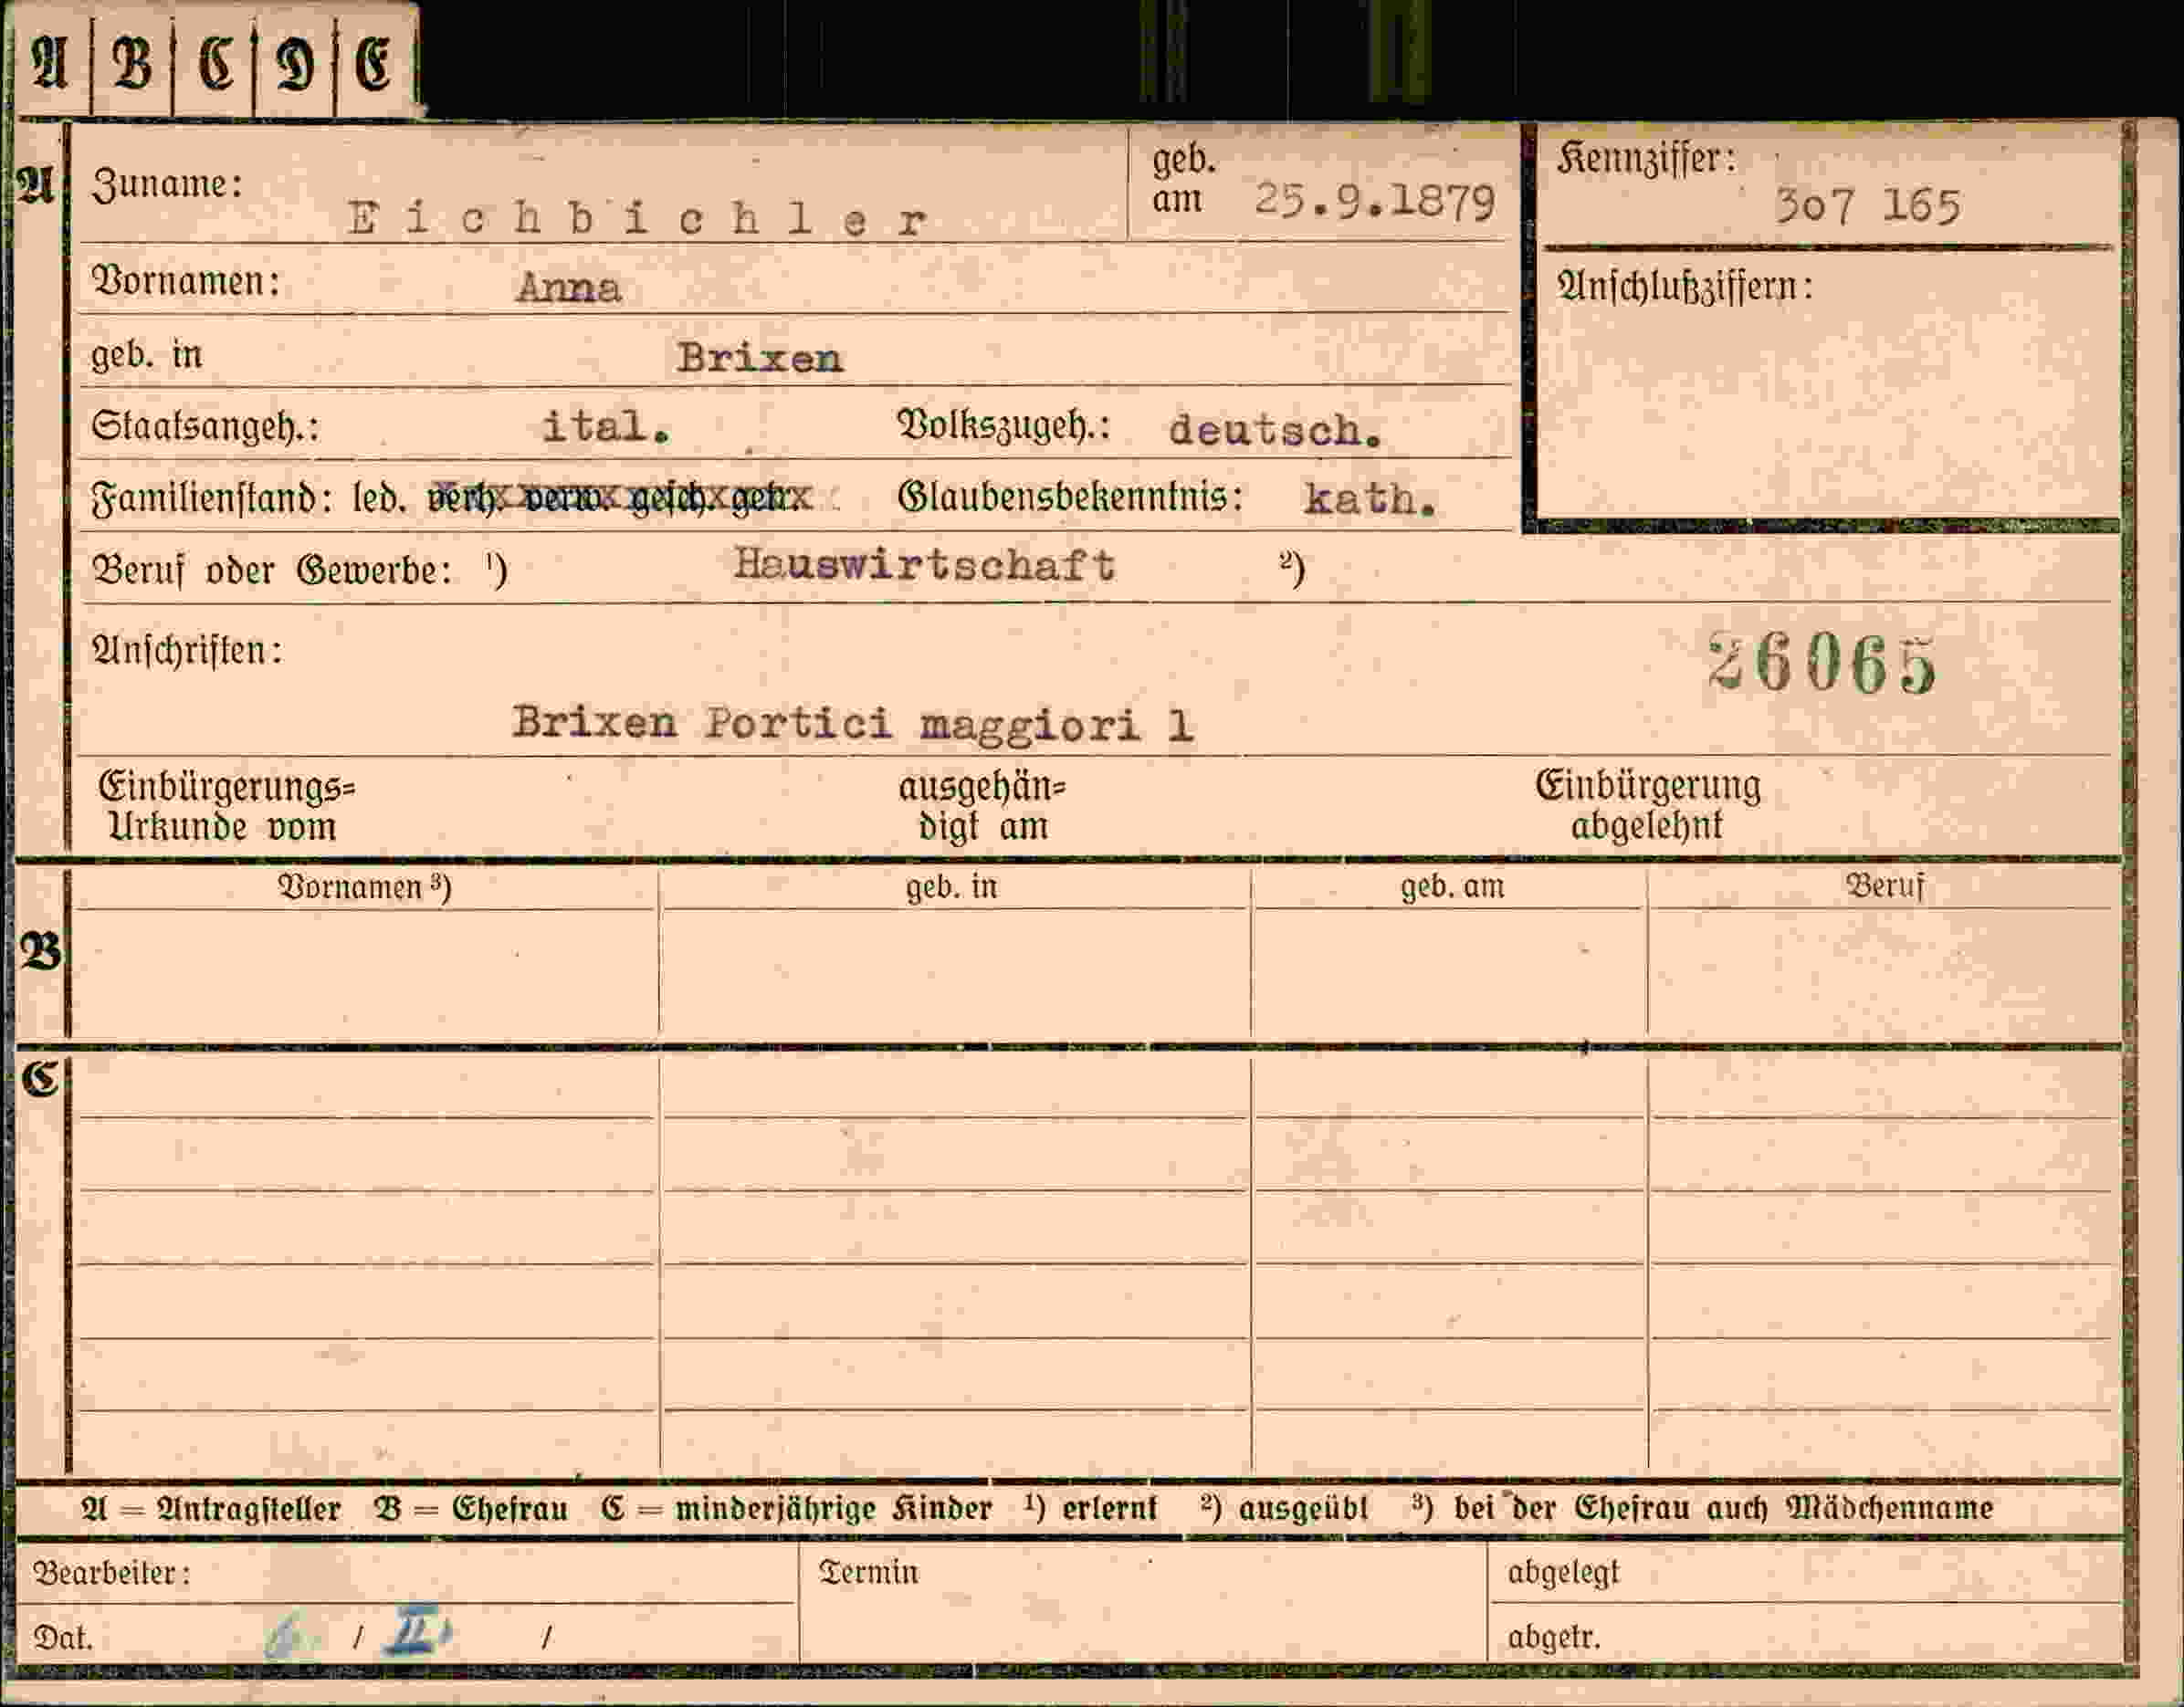Click the 'ausgehändigt am' label
2184x1707 pixels.
click(x=982, y=807)
